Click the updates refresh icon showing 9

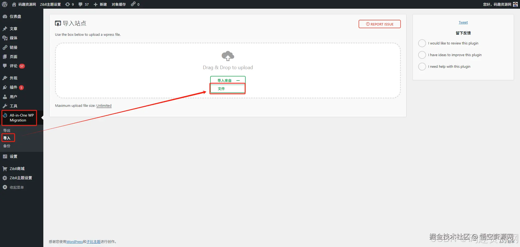(x=67, y=4)
